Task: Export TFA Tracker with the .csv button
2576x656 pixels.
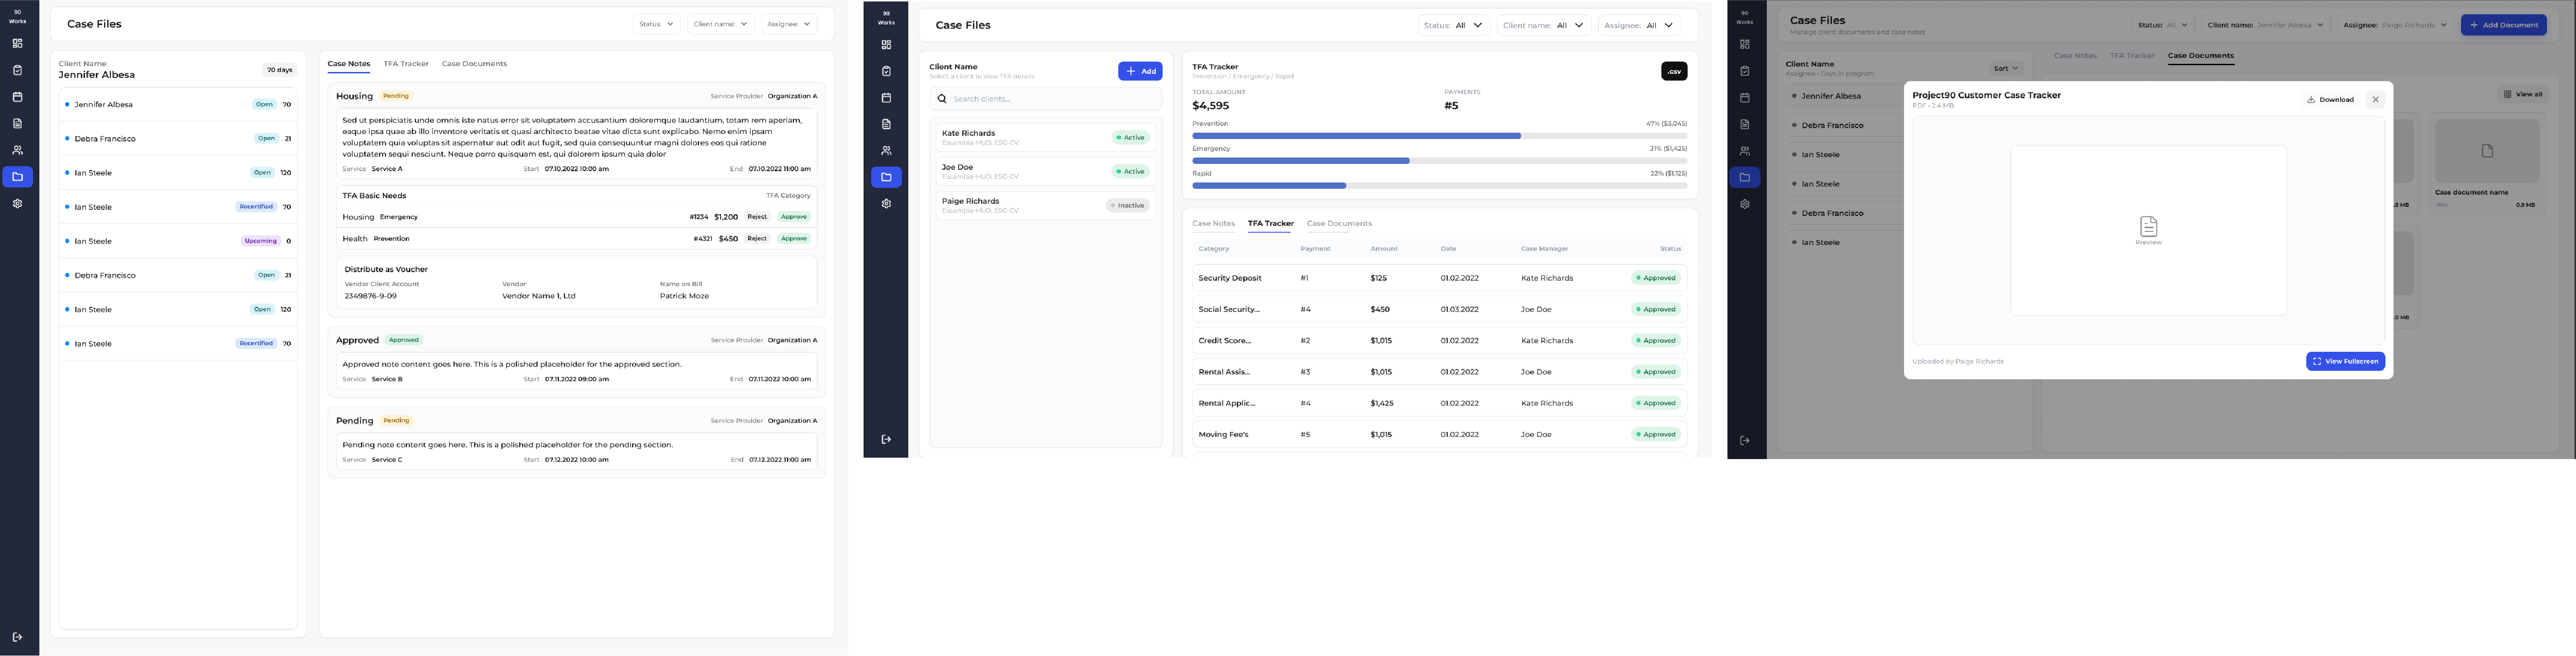Action: coord(1674,71)
